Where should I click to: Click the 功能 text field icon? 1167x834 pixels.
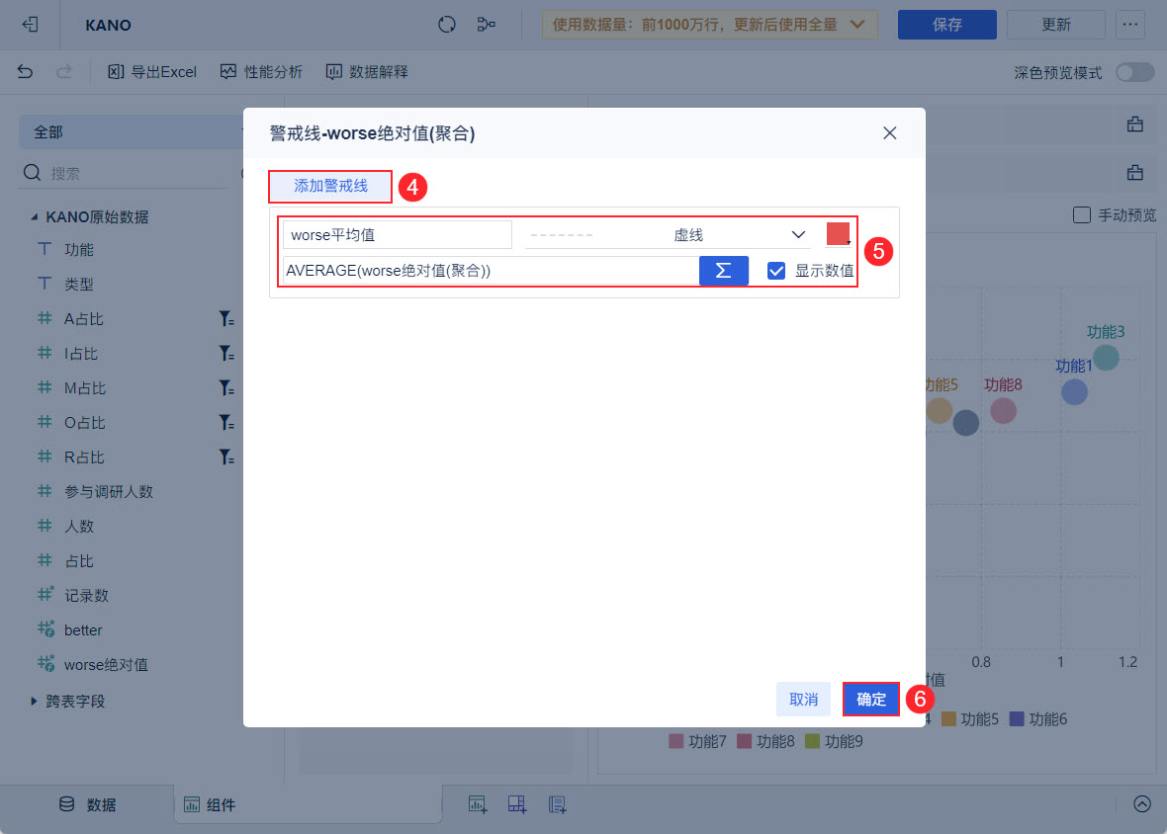45,249
